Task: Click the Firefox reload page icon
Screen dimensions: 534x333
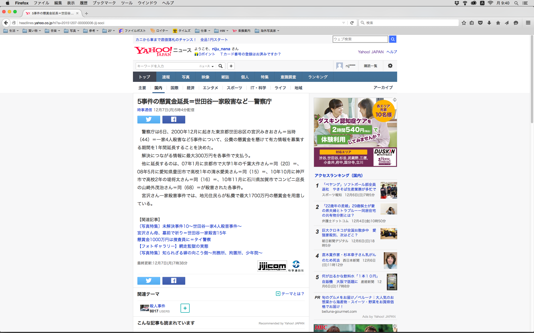Action: pyautogui.click(x=352, y=23)
